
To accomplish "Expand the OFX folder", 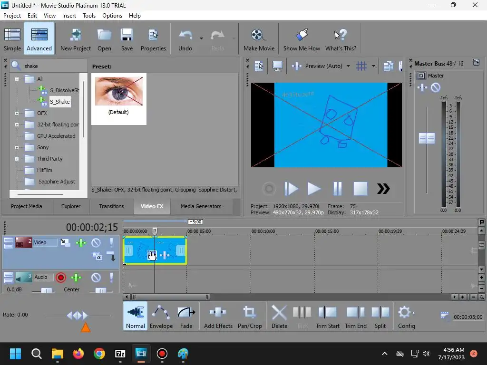I will [x=17, y=113].
